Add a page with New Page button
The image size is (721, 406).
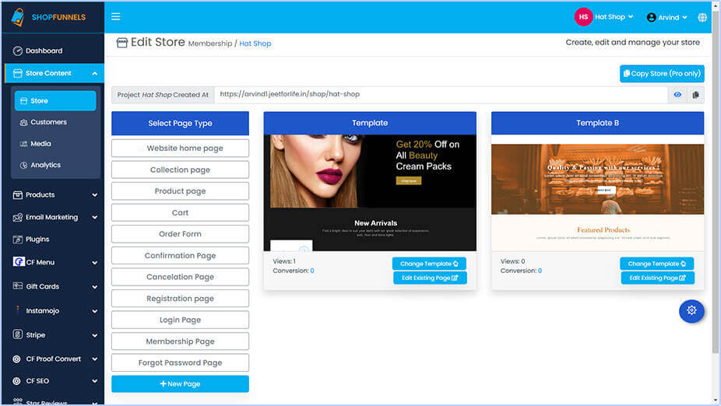pyautogui.click(x=180, y=384)
